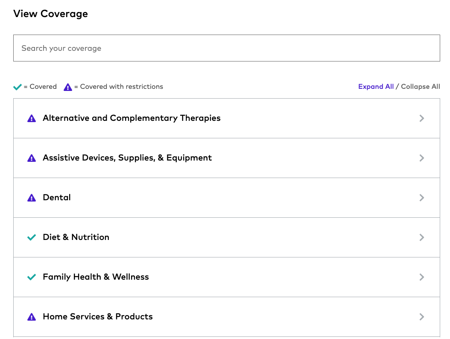The width and height of the screenshot is (450, 339).
Task: Click the Covered with restrictions legend icon
Action: 68,87
